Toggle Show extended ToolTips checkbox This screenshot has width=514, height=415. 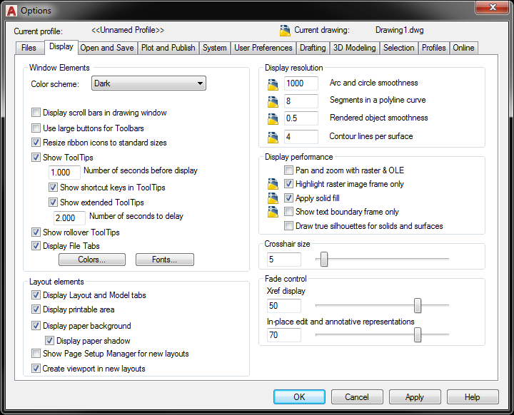53,202
